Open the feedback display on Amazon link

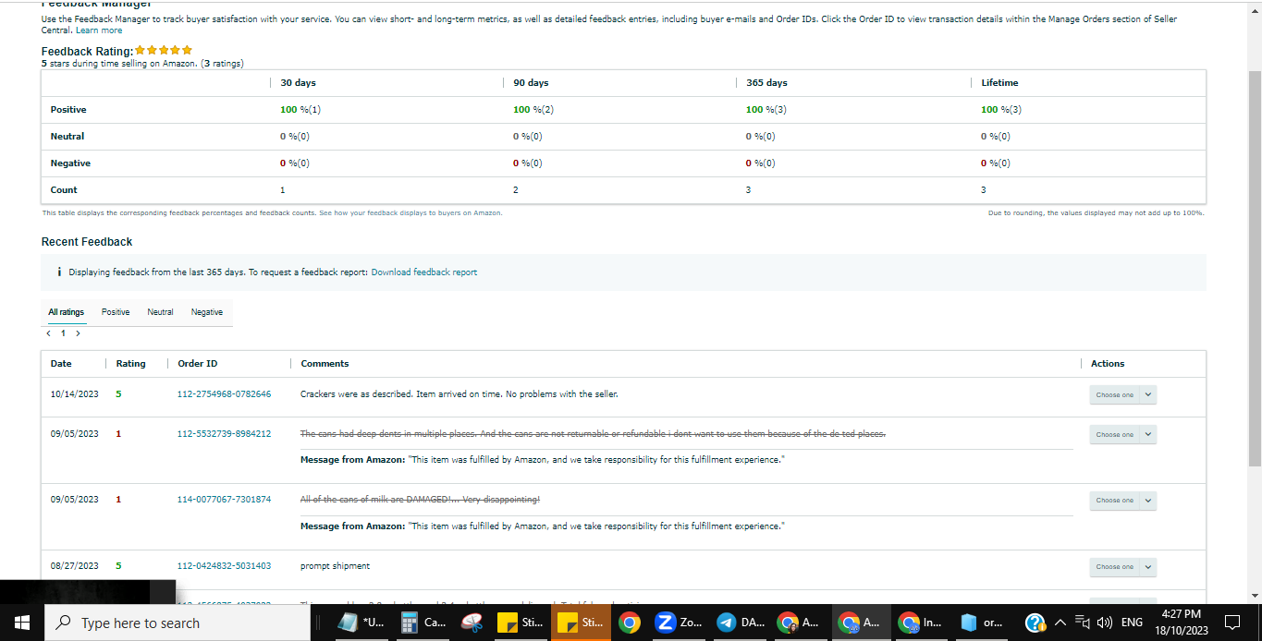tap(410, 213)
